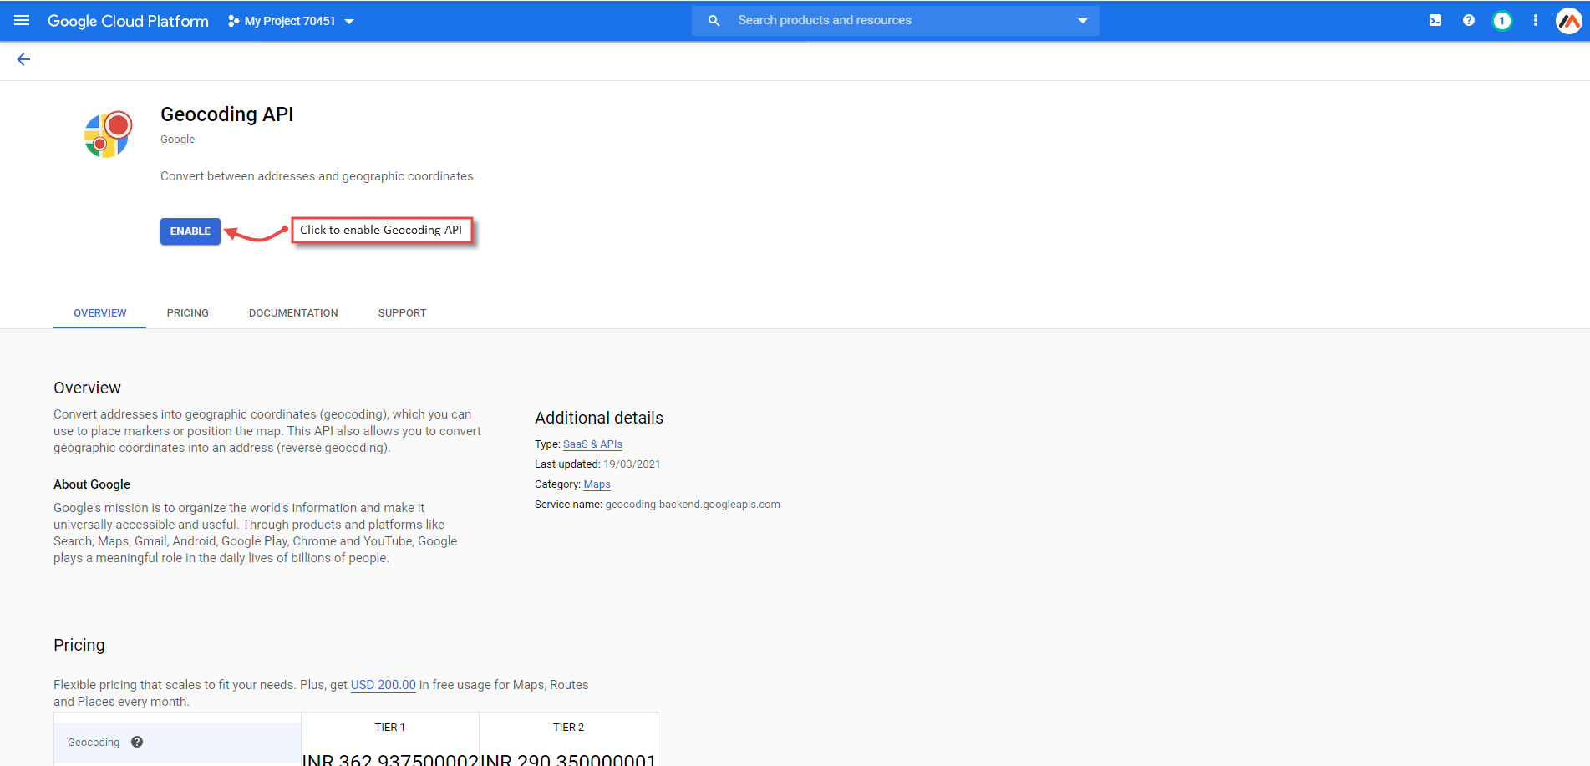The width and height of the screenshot is (1590, 766).
Task: Focus the Search products and resources field
Action: point(896,20)
